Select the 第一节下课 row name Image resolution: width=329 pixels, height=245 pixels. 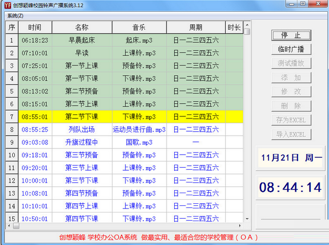(x=82, y=78)
